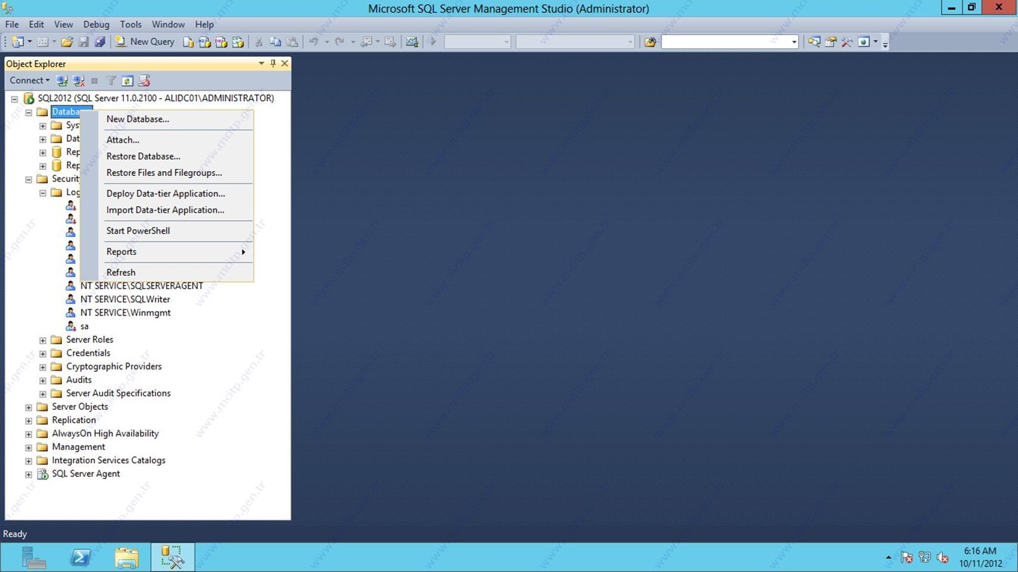The width and height of the screenshot is (1018, 572).
Task: Click the Filter funnel icon
Action: 111,80
